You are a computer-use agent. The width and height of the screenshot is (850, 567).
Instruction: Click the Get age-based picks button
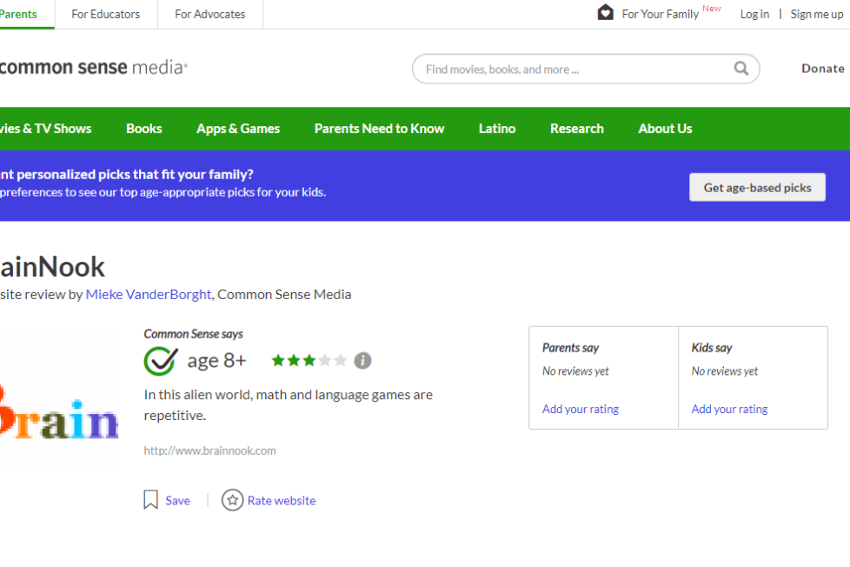click(x=757, y=187)
